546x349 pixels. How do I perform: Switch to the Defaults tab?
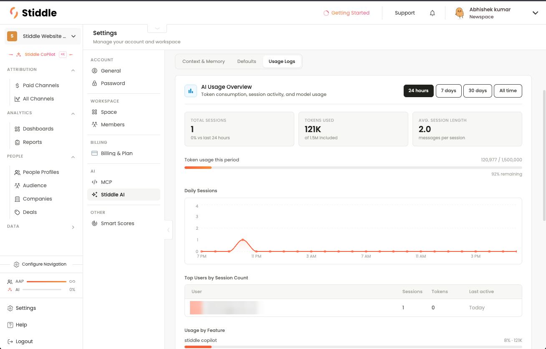pos(247,61)
